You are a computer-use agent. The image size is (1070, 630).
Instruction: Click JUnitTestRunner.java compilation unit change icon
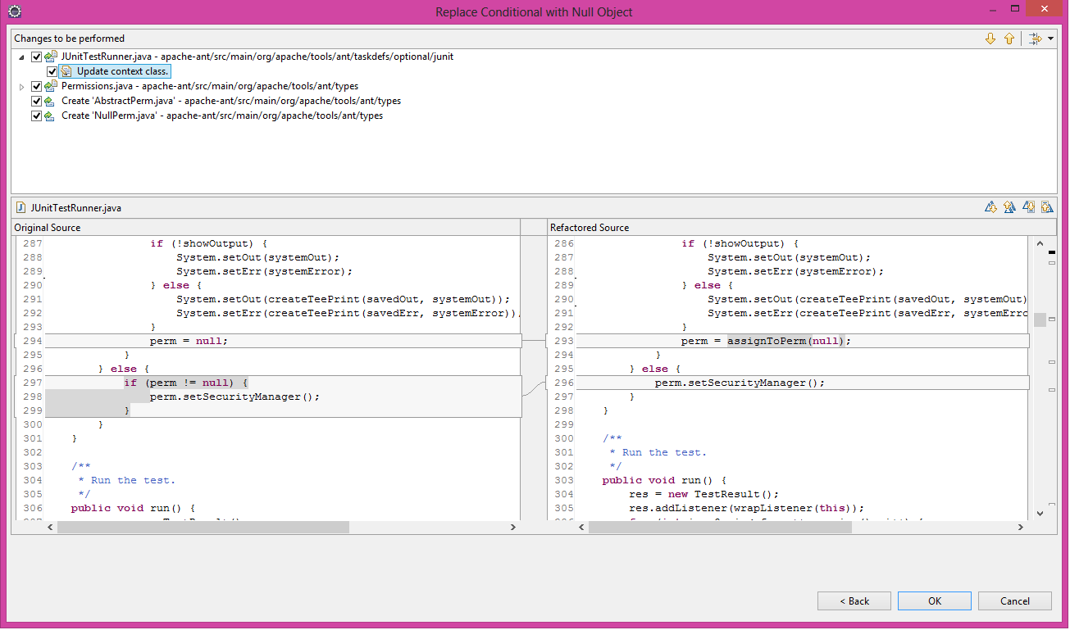(51, 57)
